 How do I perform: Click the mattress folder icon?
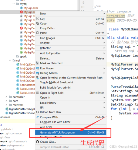(10, 105)
